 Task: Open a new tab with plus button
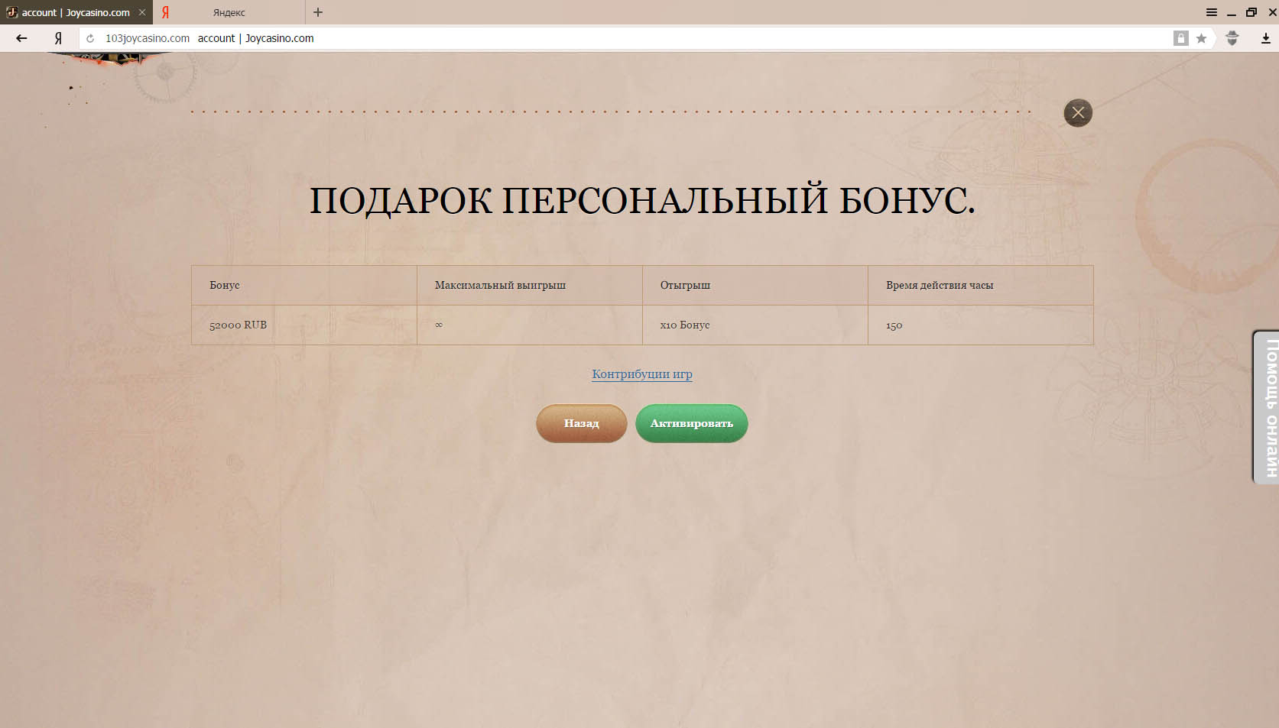coord(318,12)
